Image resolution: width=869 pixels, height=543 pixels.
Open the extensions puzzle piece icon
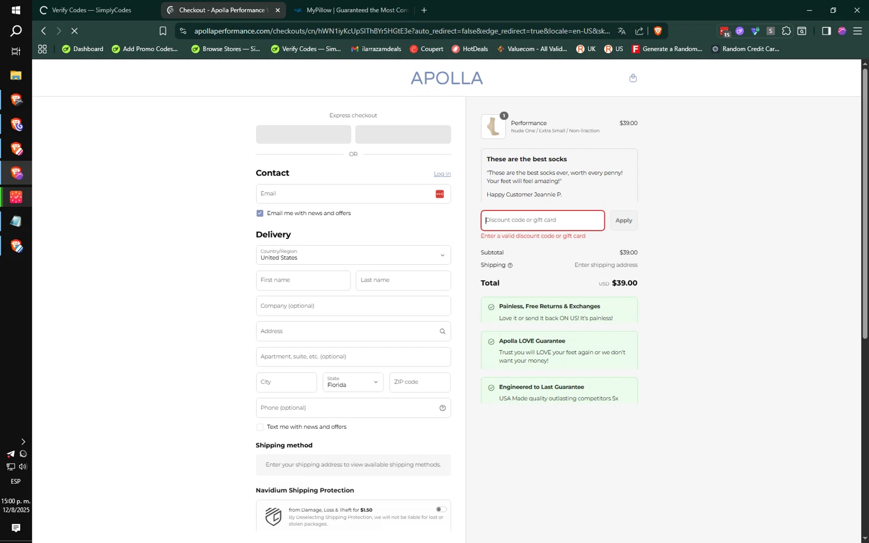click(786, 31)
